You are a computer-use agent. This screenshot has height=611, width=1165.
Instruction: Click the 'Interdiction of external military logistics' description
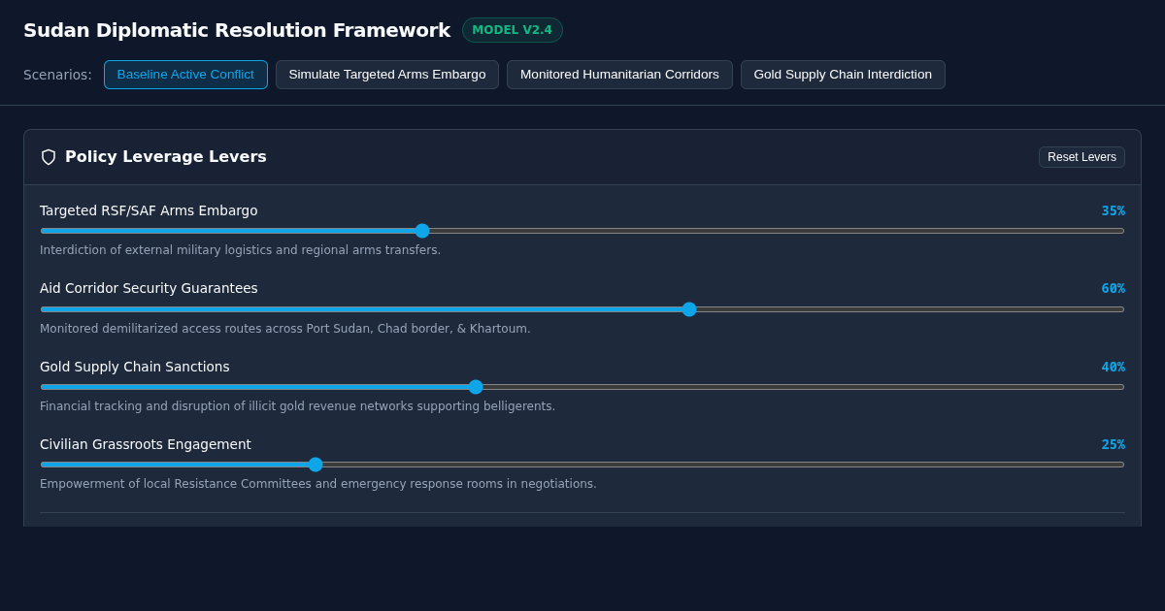coord(240,250)
